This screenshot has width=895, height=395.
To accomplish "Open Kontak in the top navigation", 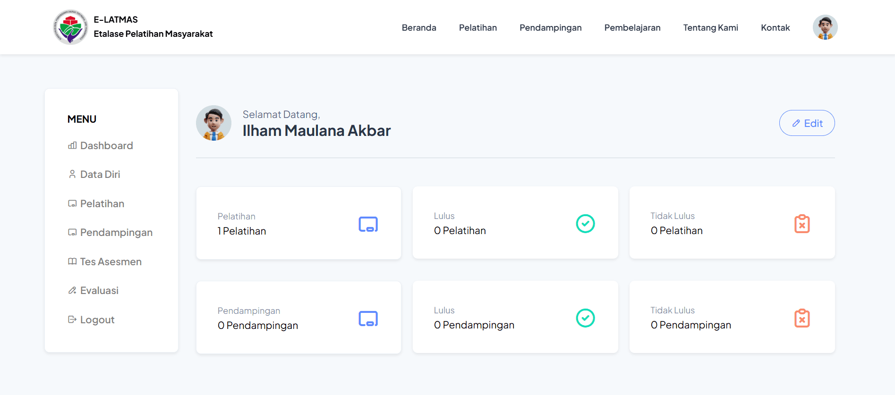I will coord(776,27).
